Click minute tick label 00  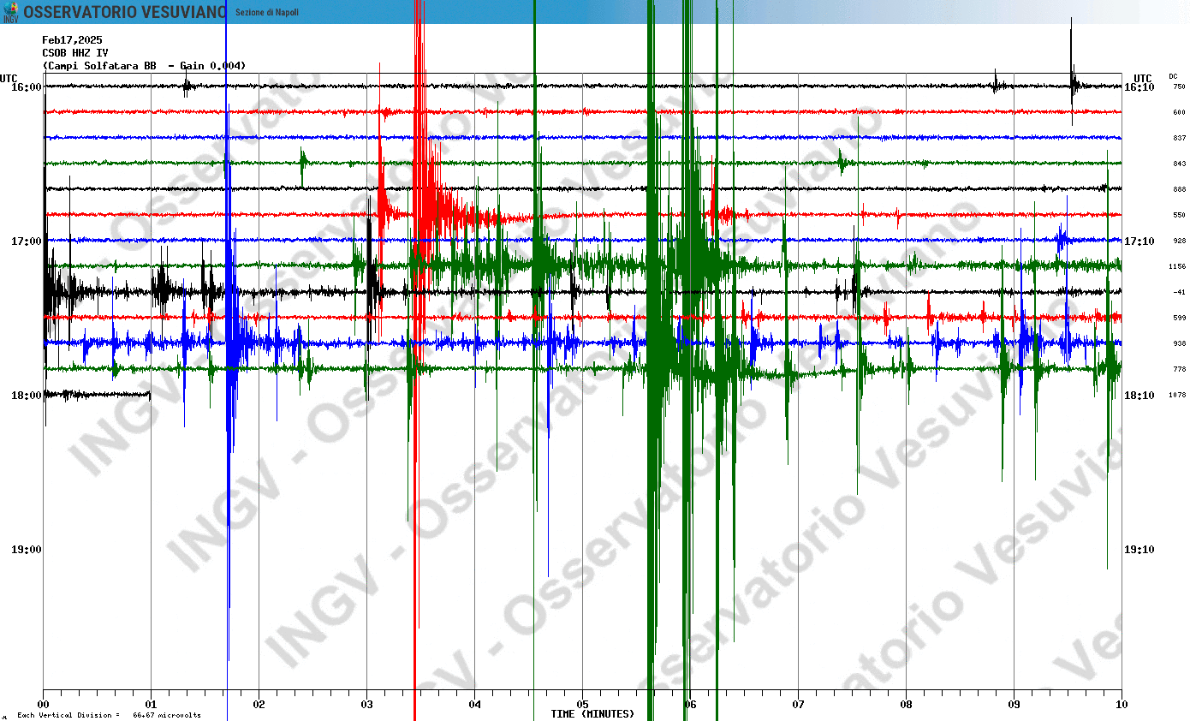click(x=44, y=705)
